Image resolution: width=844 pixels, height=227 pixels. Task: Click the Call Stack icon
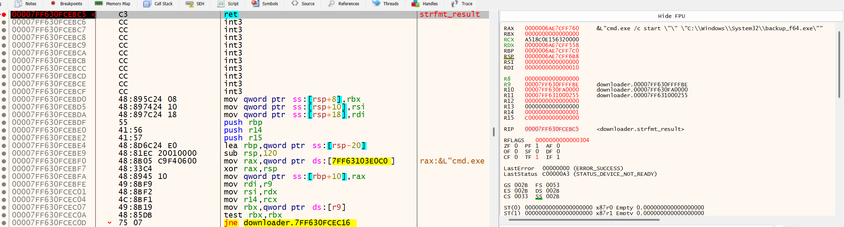tap(147, 4)
